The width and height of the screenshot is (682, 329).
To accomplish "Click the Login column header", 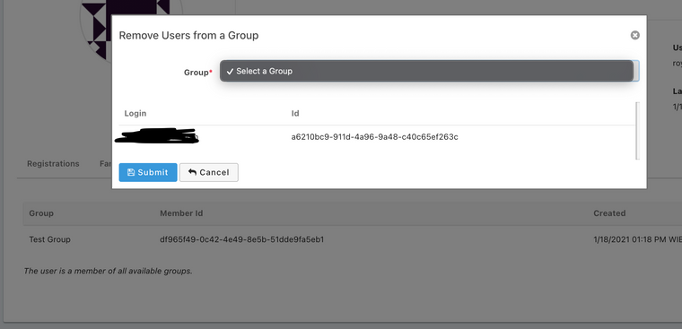I will click(136, 114).
